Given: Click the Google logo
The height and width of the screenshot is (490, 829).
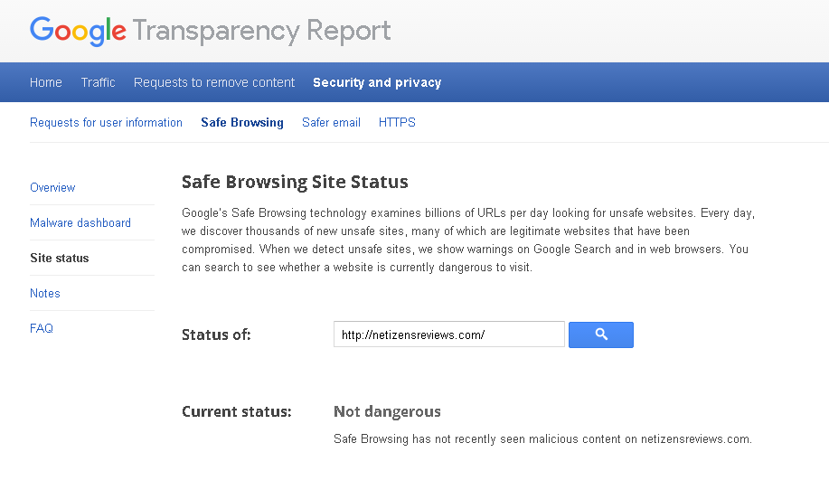Looking at the screenshot, I should click(x=78, y=31).
